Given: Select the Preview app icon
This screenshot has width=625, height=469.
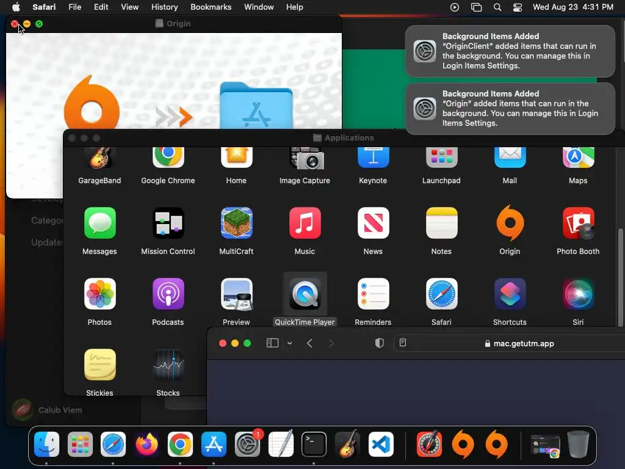Looking at the screenshot, I should [236, 294].
